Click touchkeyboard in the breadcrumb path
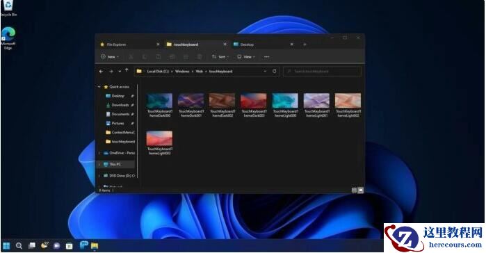The image size is (486, 253). click(x=220, y=71)
